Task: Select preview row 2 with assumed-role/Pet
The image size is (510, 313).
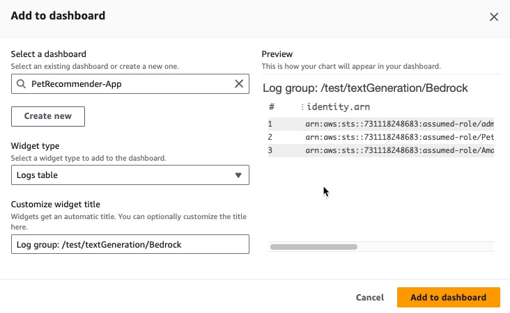Action: tap(381, 137)
